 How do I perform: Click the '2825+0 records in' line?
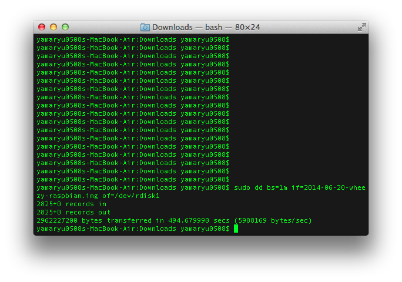click(x=71, y=204)
